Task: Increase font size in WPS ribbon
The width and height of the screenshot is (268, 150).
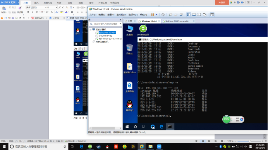Action: pos(59,7)
